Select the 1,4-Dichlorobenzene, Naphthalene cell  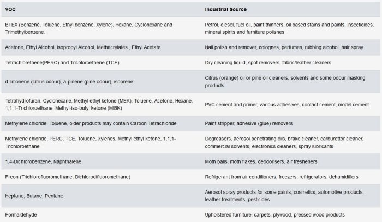(44, 162)
